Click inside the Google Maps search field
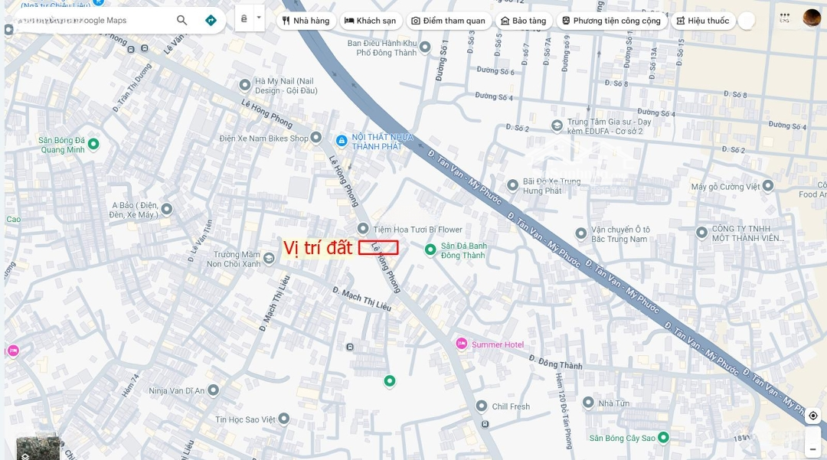Image resolution: width=827 pixels, height=460 pixels. [x=95, y=21]
